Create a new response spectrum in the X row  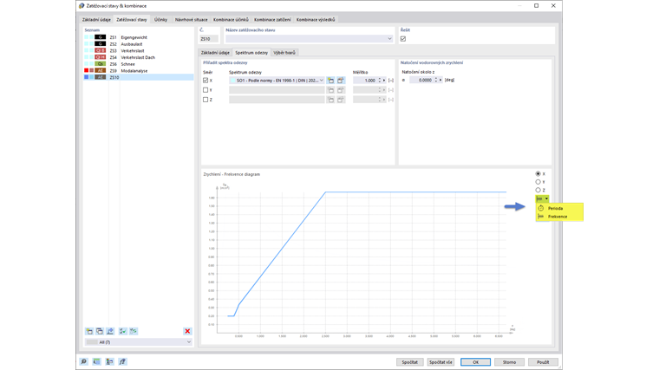point(330,81)
